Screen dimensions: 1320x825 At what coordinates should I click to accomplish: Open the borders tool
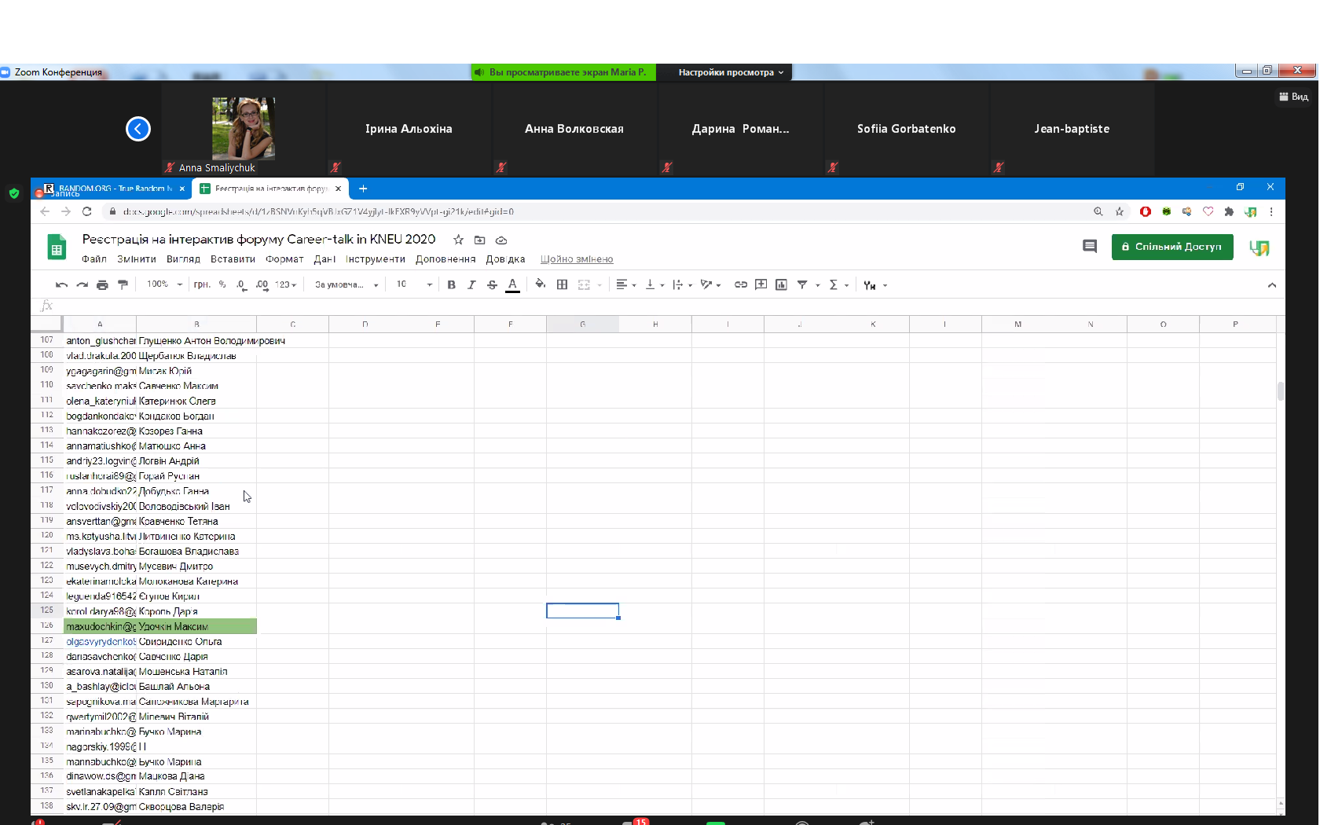562,285
